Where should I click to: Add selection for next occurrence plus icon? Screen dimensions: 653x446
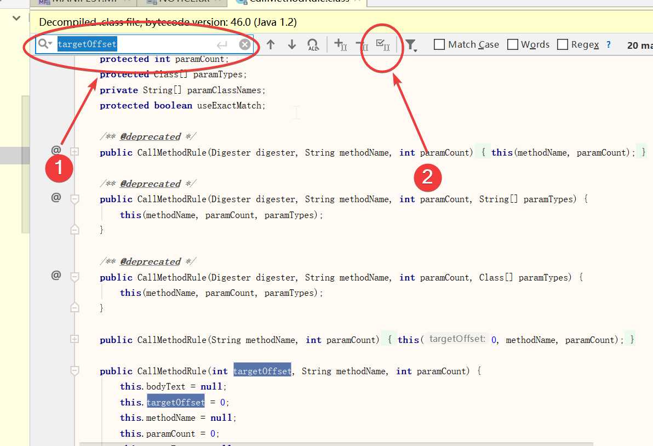click(x=340, y=44)
